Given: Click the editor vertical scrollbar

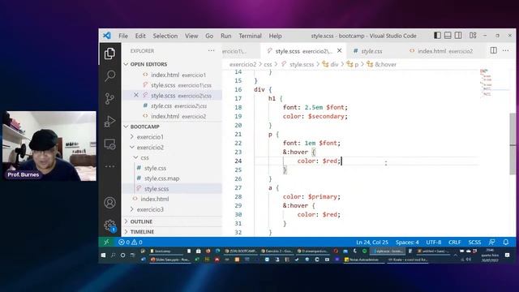Looking at the screenshot, I should pos(513,144).
